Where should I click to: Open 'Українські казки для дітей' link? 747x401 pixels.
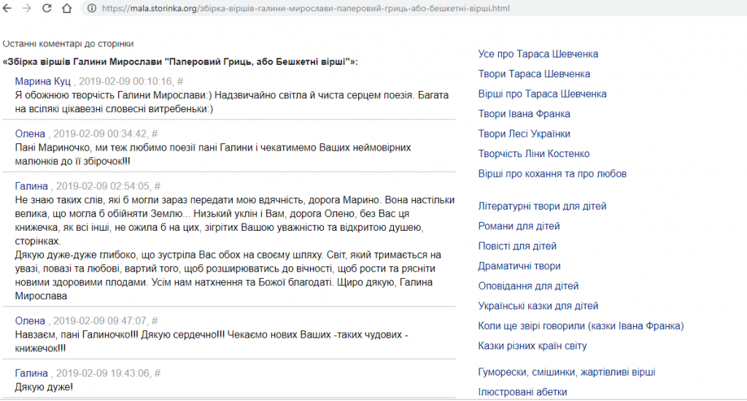[x=538, y=306]
